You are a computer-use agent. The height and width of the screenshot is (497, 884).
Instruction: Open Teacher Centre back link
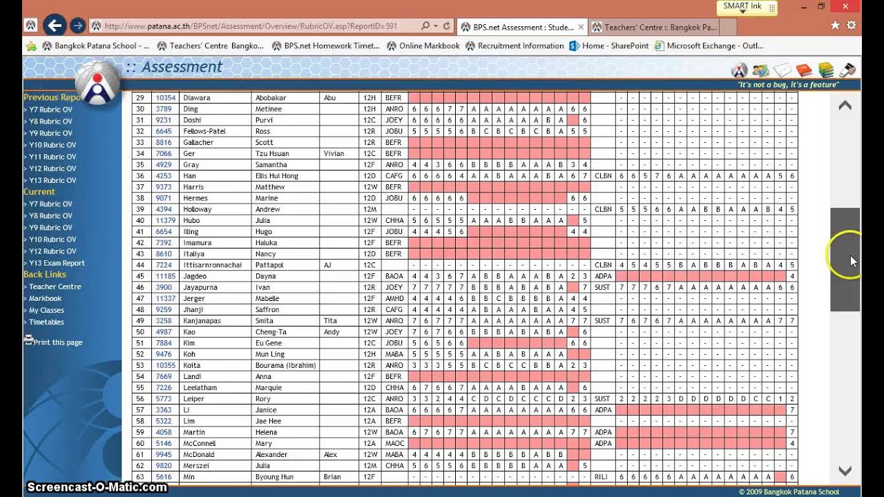coord(55,286)
